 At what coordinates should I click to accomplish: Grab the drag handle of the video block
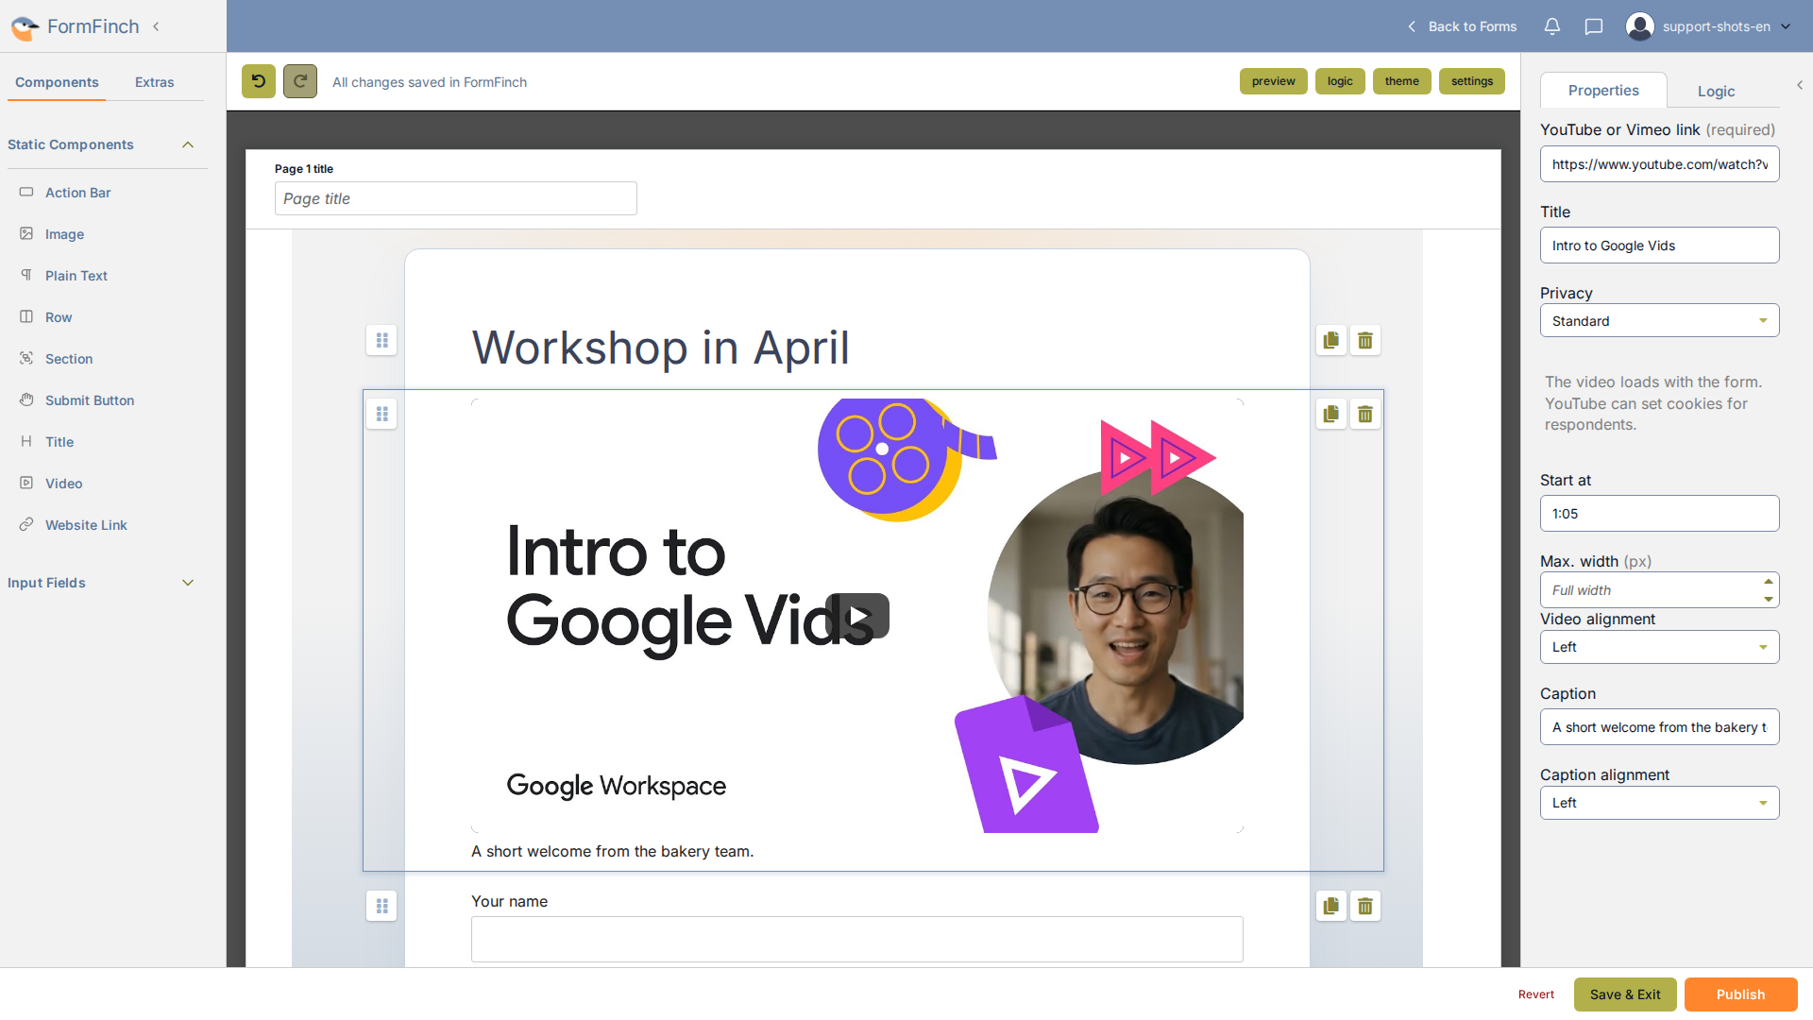click(x=381, y=414)
